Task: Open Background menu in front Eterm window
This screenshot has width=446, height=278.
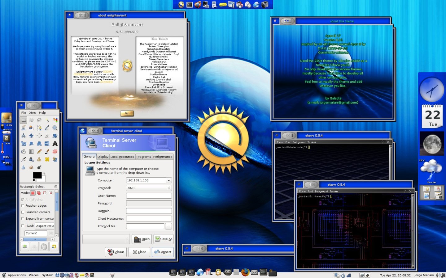Action: coord(321,192)
